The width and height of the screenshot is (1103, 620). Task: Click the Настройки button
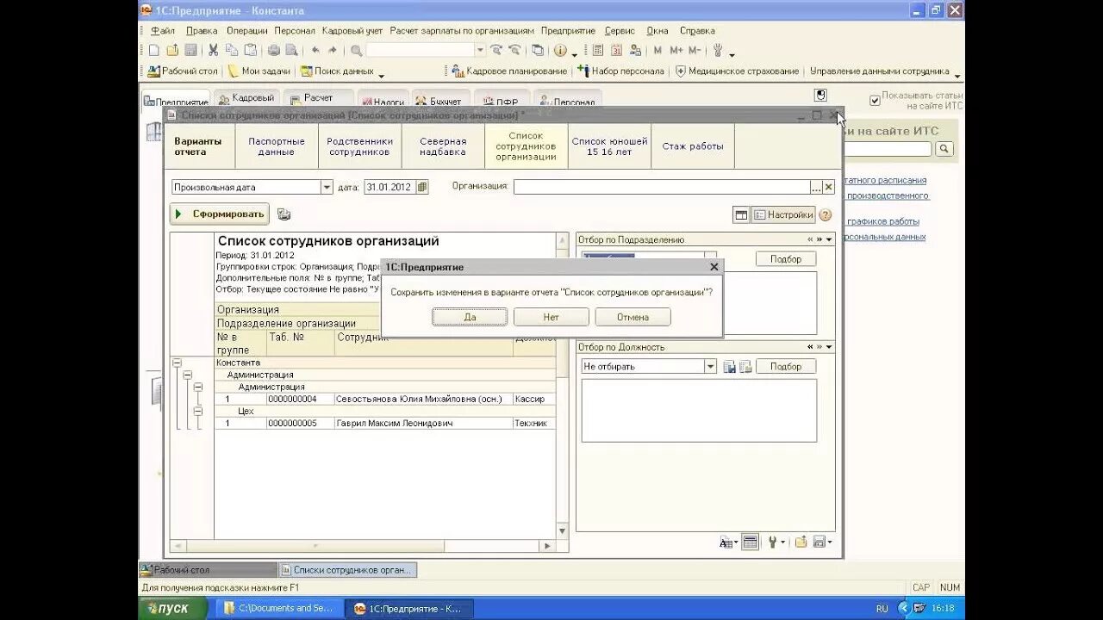[x=783, y=214]
